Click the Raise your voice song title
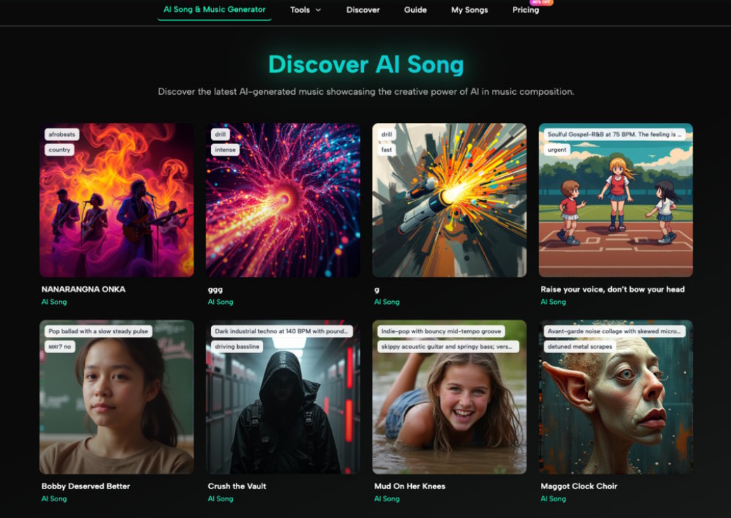 (x=612, y=289)
